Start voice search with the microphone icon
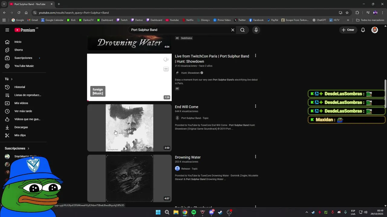Screen dimensions: 387x217 pyautogui.click(x=256, y=30)
